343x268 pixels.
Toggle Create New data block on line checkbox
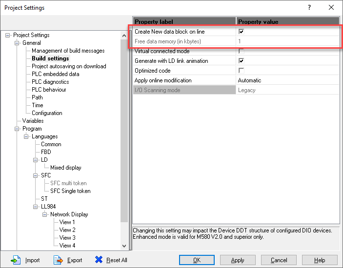pyautogui.click(x=242, y=32)
